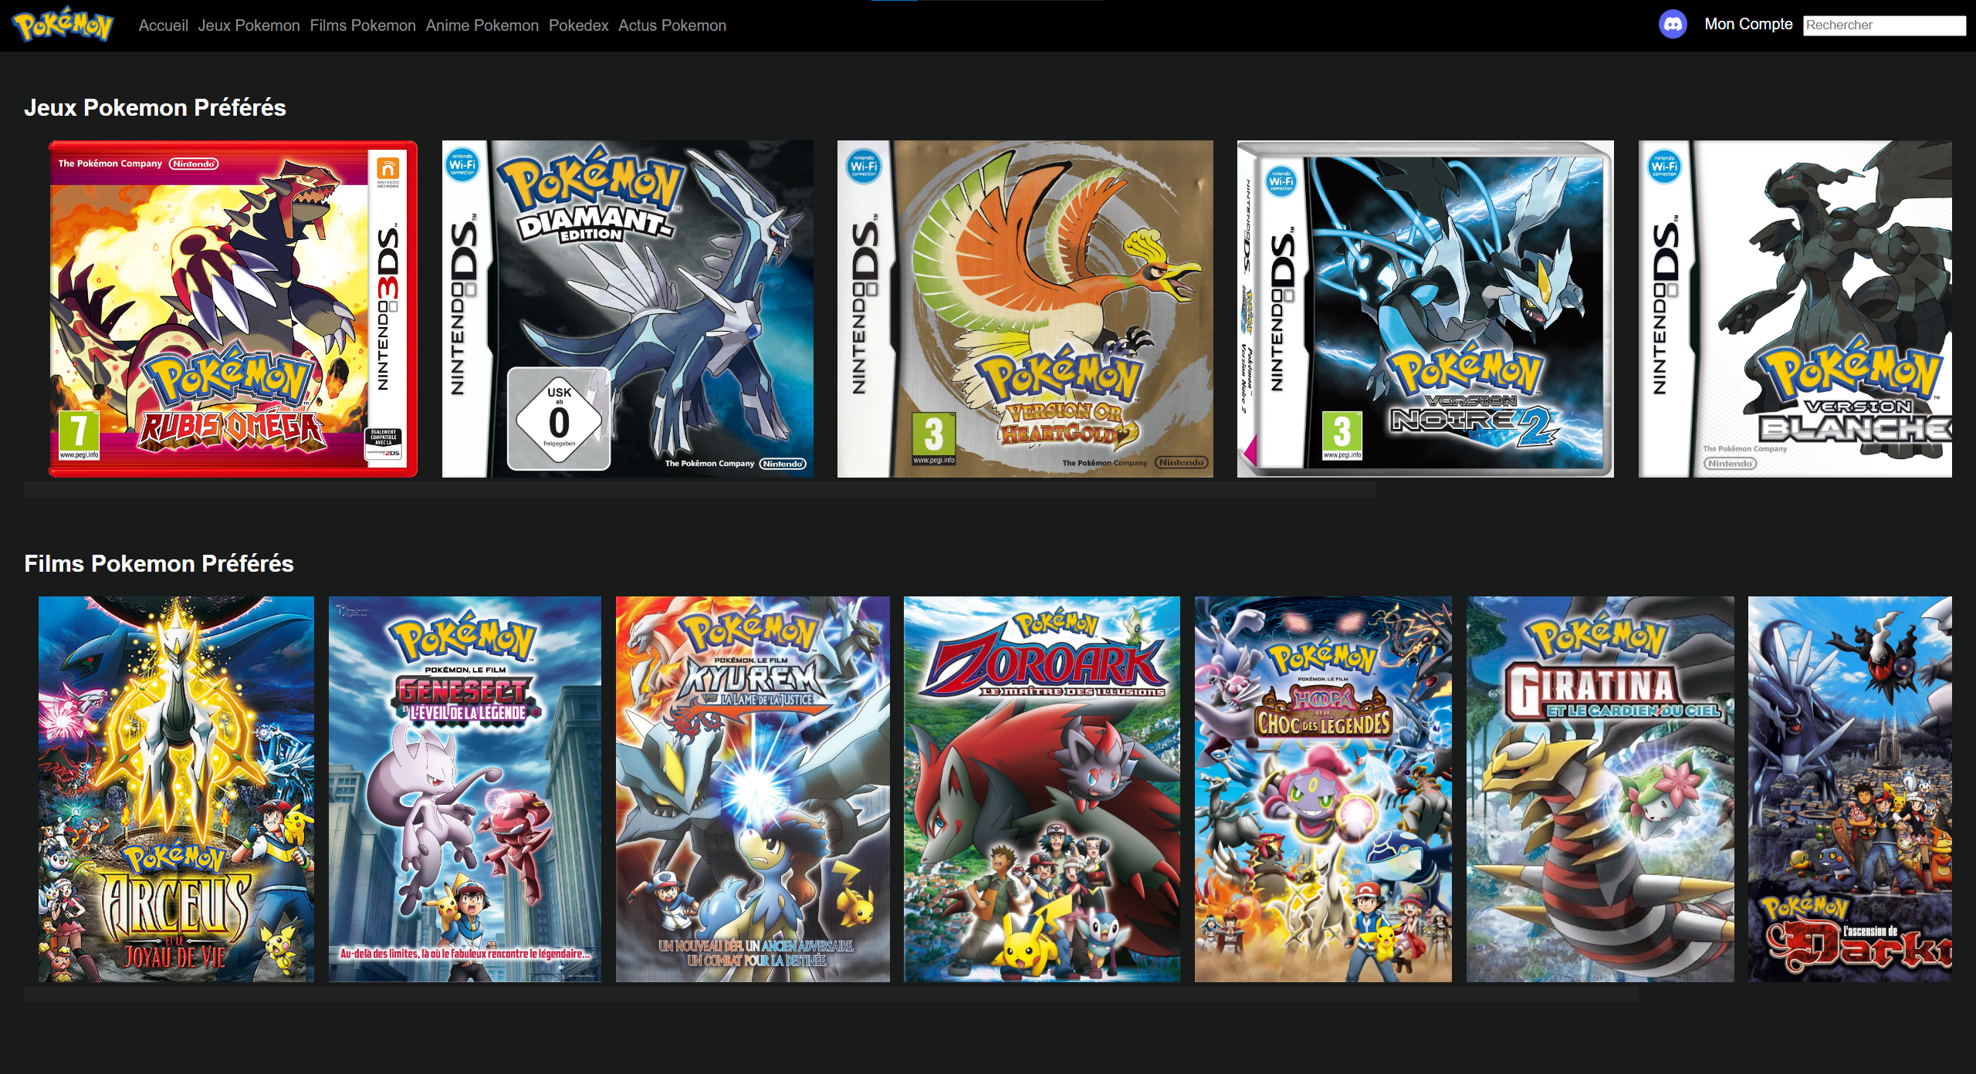This screenshot has height=1074, width=1976.
Task: Open Actus Pokemon news link
Action: coord(672,25)
